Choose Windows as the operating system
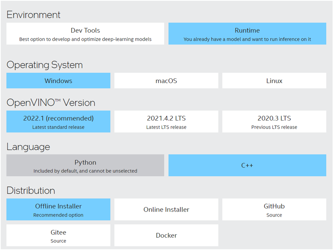Screen dimensions: 334x250 (x=58, y=81)
